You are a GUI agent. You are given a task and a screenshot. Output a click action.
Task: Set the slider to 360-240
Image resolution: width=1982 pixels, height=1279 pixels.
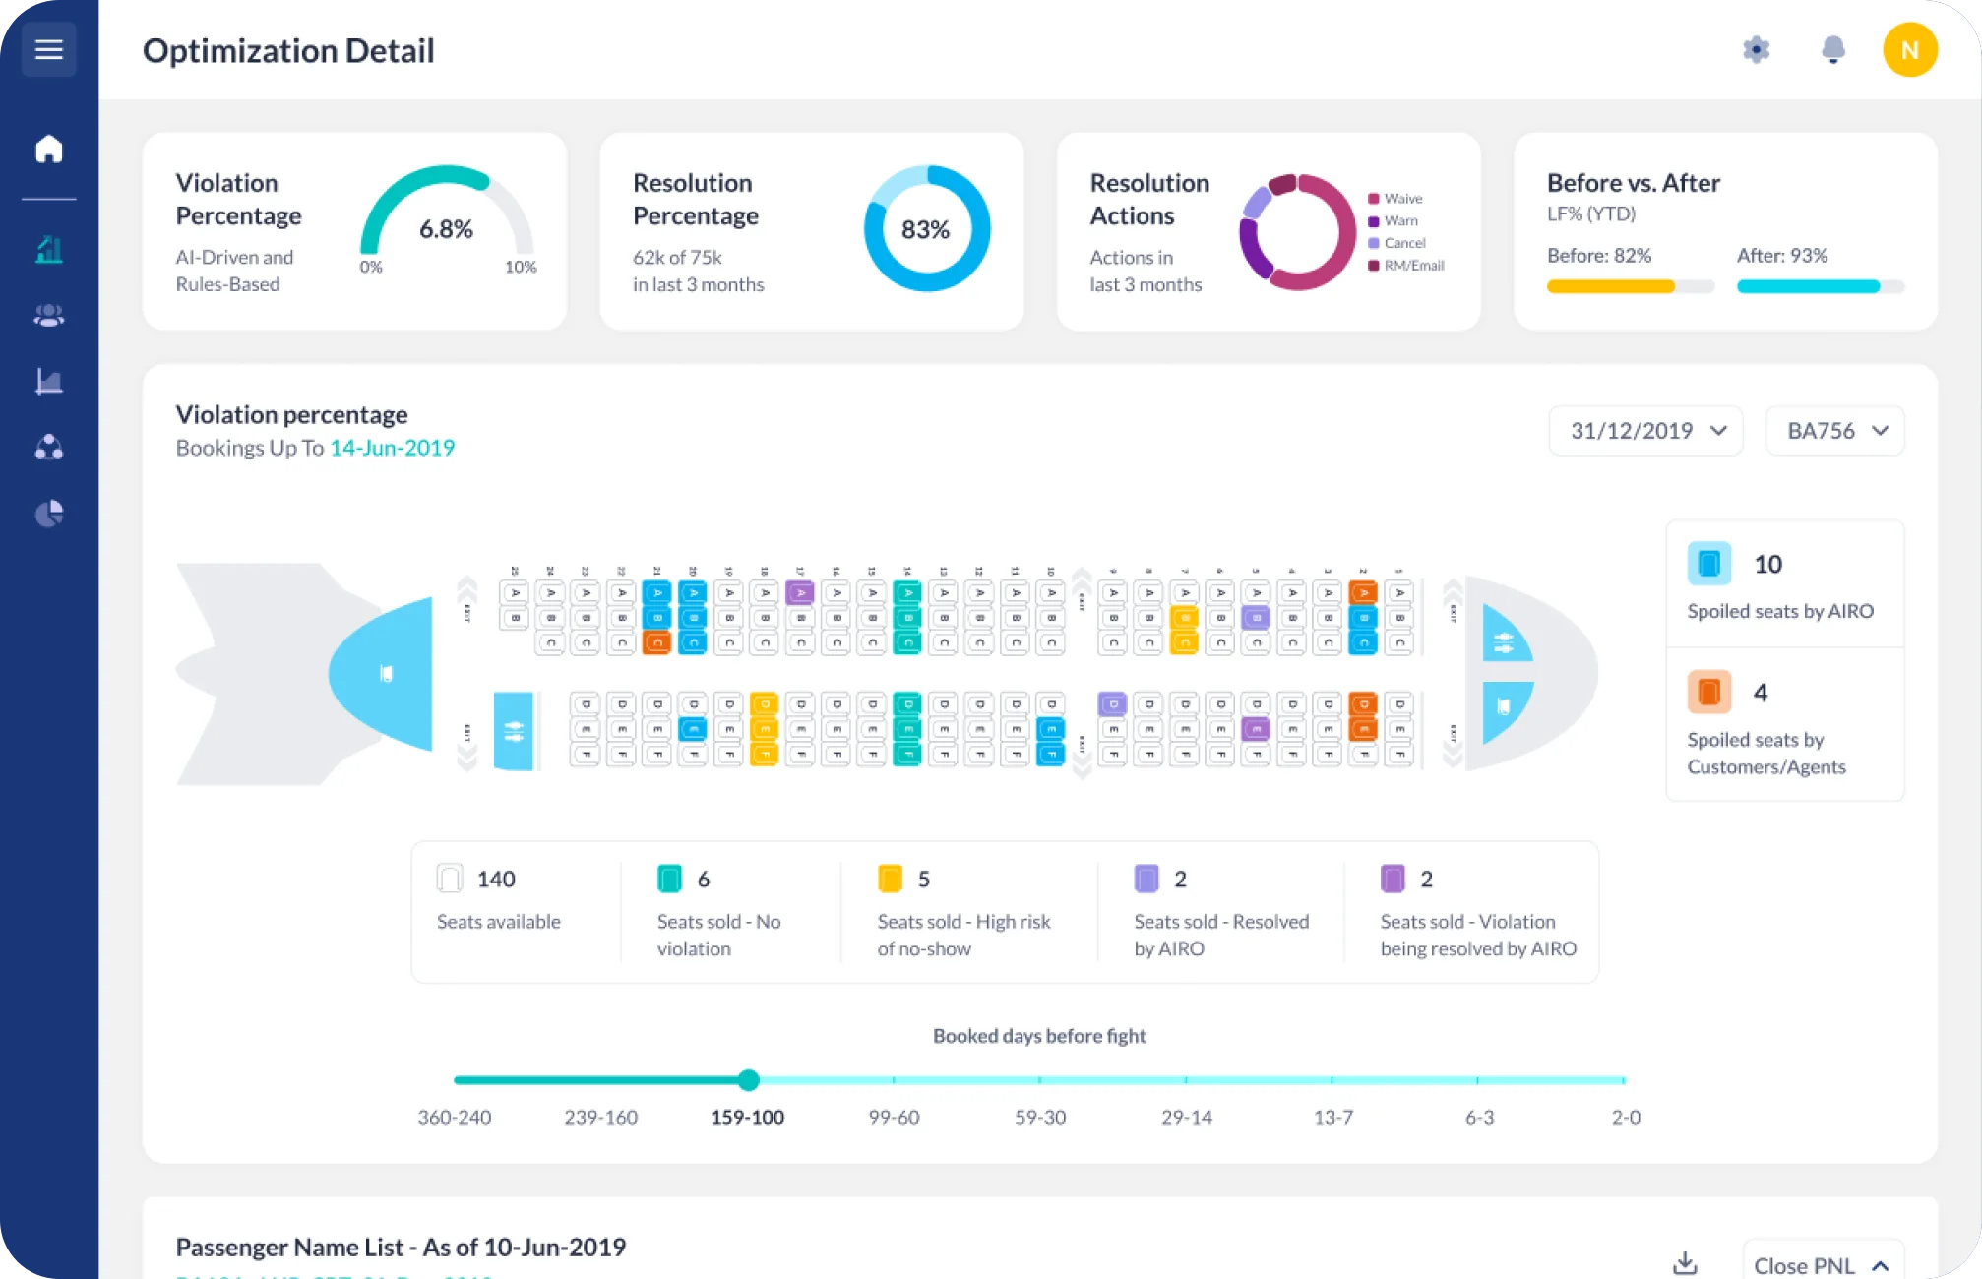(455, 1118)
